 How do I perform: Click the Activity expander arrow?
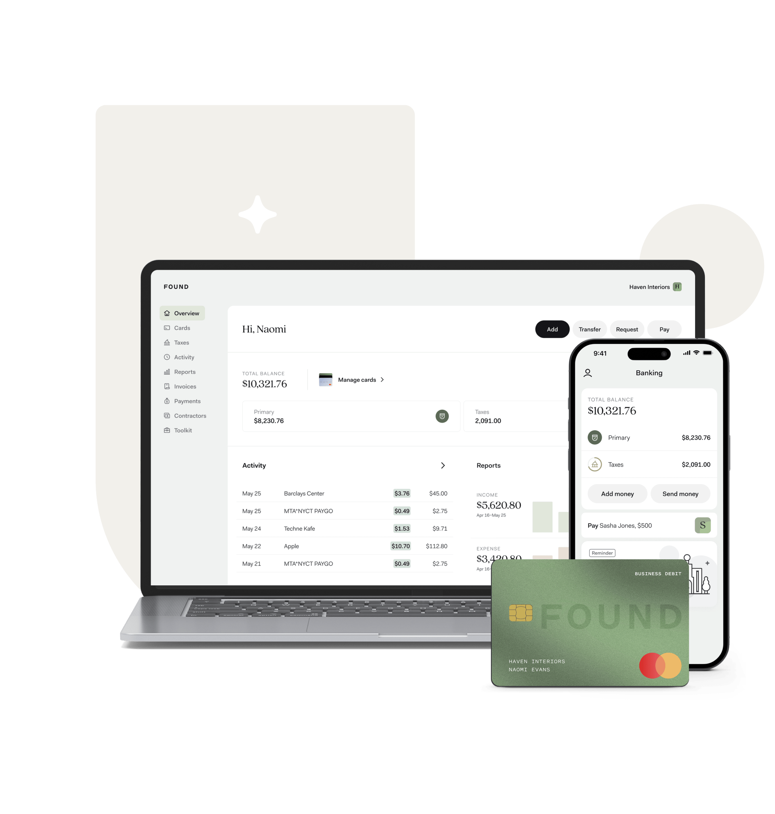pos(445,465)
